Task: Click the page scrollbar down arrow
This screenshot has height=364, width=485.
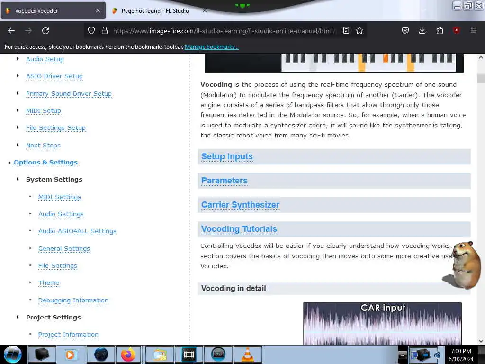Action: tap(481, 341)
